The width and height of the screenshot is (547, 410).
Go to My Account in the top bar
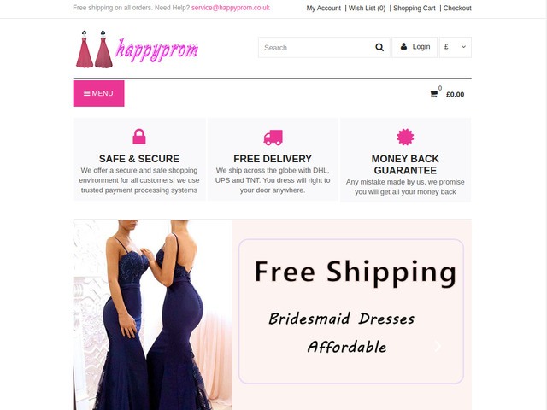click(x=323, y=8)
